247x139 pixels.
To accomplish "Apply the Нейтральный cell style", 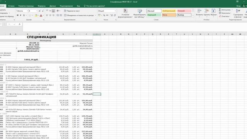I will click(x=169, y=11).
